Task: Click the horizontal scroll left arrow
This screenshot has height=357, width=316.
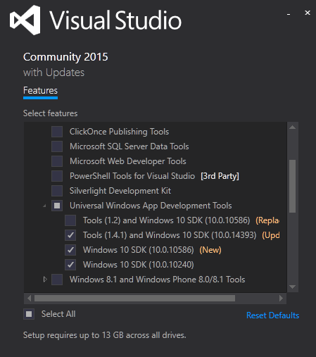Action: point(29,299)
